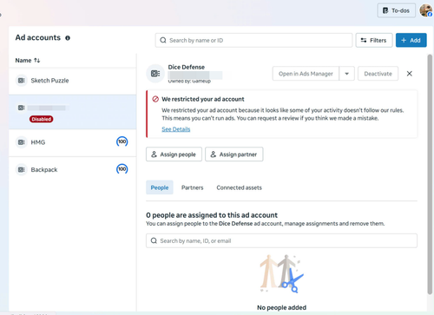
Task: Focus the Search by name or ID field
Action: 253,40
